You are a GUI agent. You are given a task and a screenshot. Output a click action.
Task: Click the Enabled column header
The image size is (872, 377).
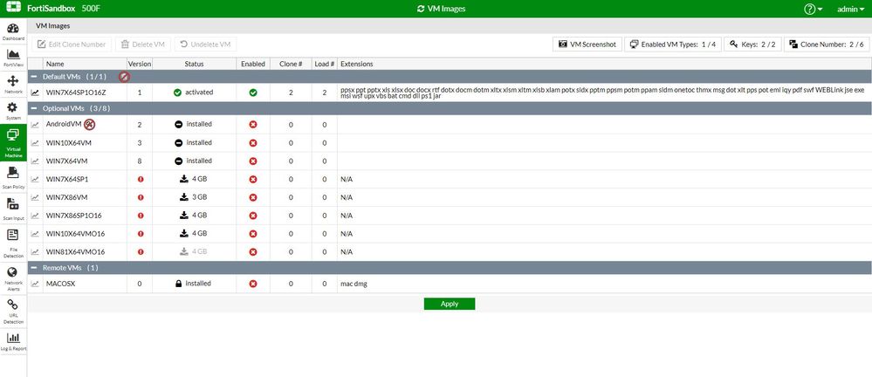(x=253, y=64)
